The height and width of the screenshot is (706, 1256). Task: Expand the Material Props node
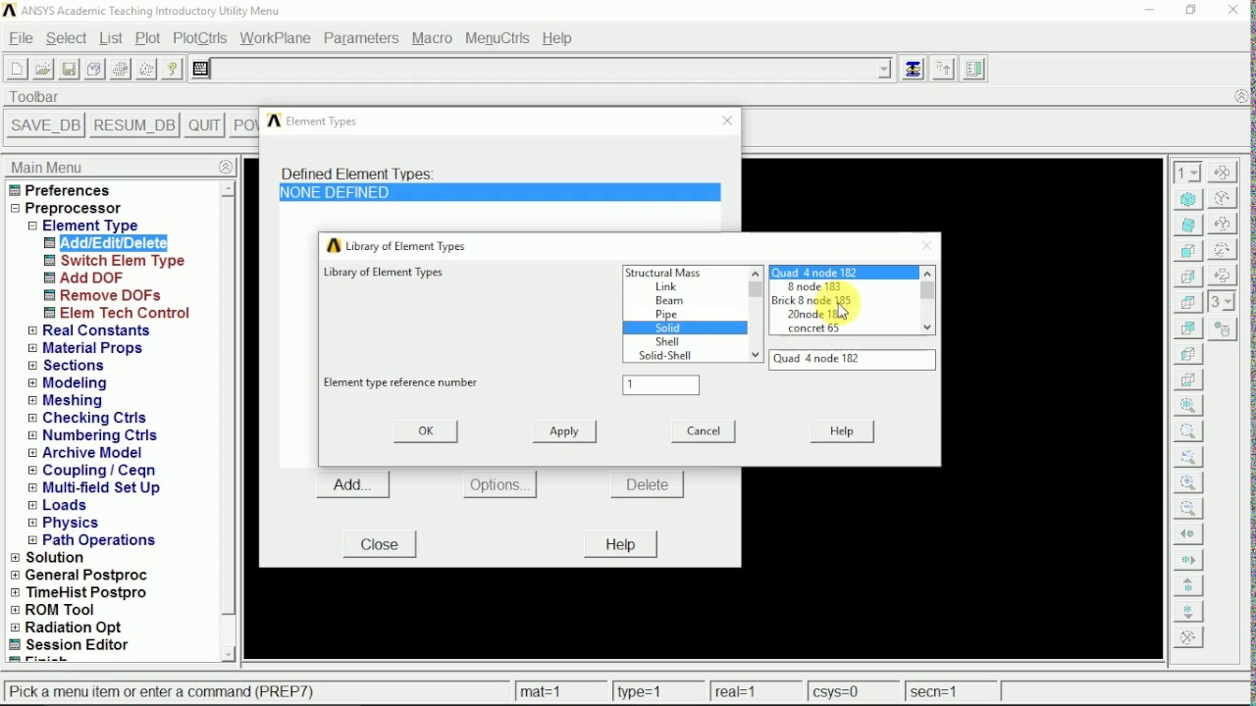tap(32, 348)
